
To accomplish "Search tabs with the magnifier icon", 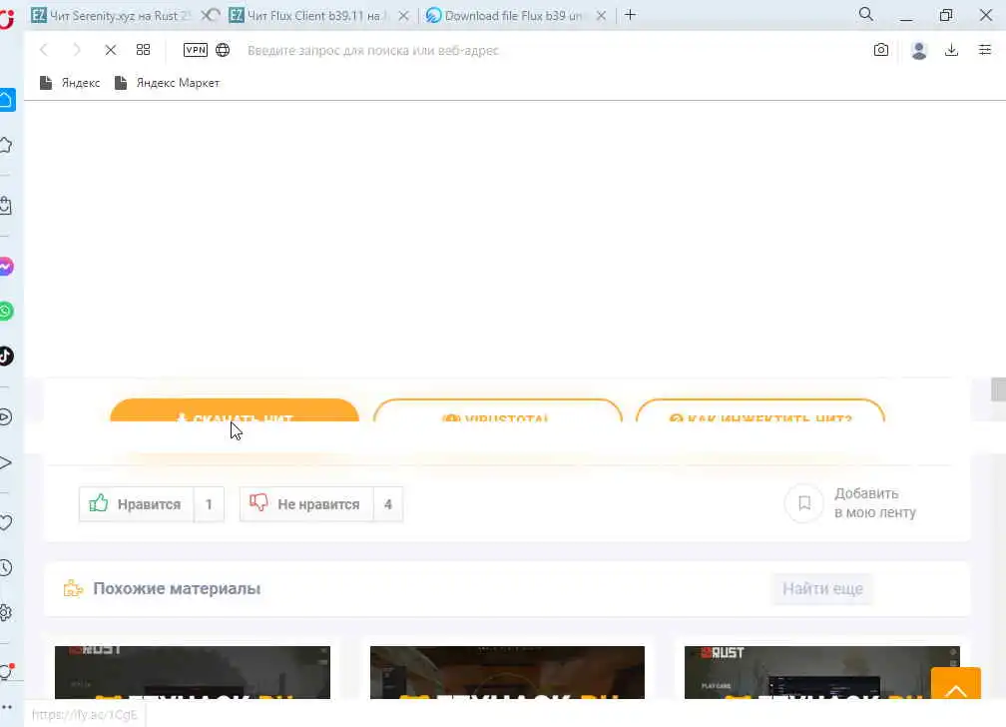I will coord(866,14).
